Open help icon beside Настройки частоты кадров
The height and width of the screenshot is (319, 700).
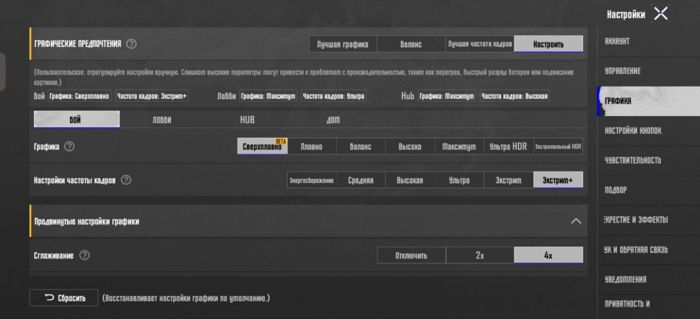126,180
